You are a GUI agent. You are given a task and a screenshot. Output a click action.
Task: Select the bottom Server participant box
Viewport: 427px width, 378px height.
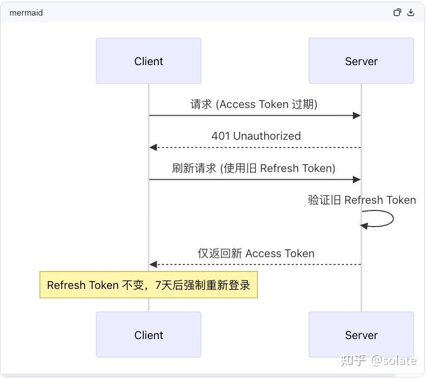(361, 335)
